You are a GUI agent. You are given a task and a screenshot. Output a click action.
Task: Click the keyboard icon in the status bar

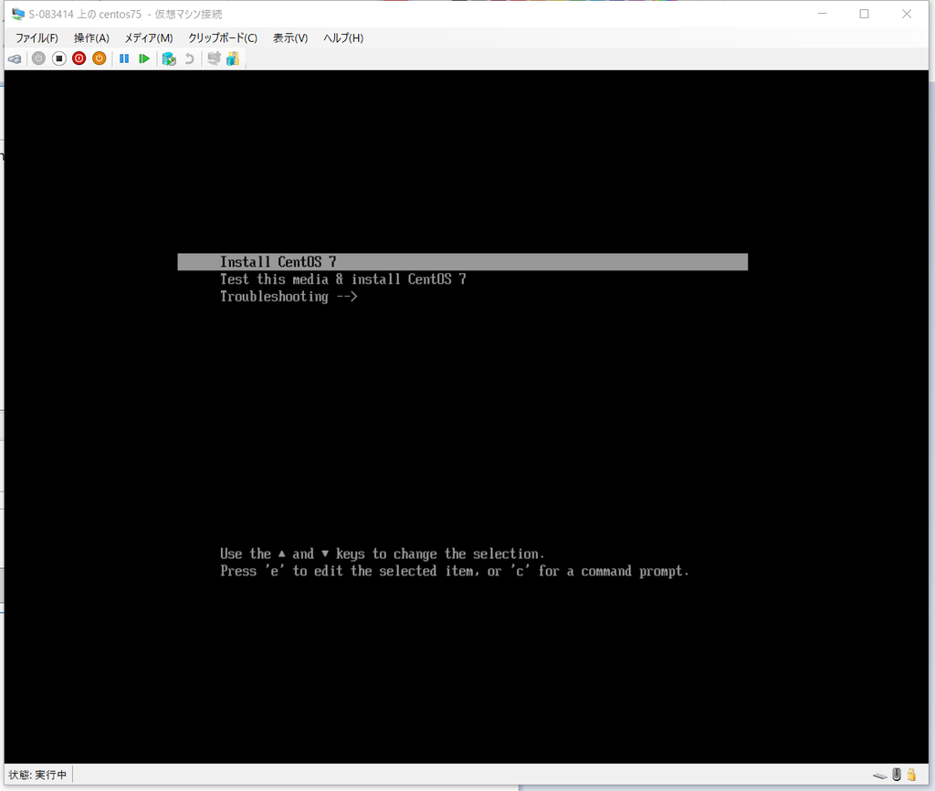880,775
